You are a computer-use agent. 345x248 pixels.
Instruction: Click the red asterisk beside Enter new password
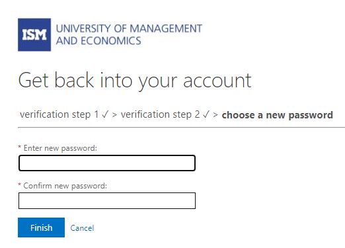pos(20,147)
